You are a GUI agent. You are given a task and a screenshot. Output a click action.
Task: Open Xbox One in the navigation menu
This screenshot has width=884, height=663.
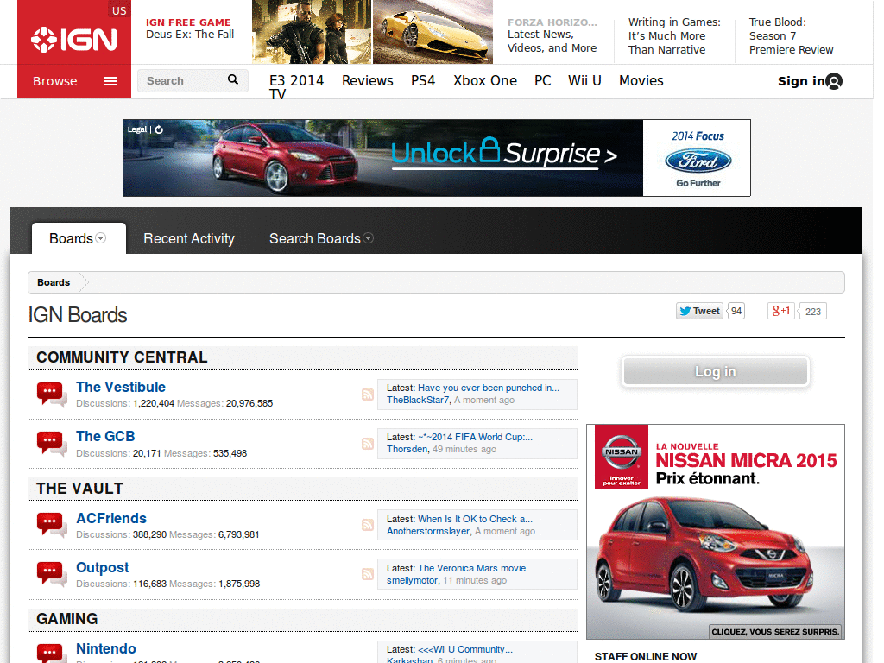click(x=485, y=80)
